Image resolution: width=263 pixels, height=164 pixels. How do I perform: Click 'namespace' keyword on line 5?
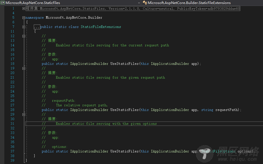pyautogui.click(x=35, y=18)
